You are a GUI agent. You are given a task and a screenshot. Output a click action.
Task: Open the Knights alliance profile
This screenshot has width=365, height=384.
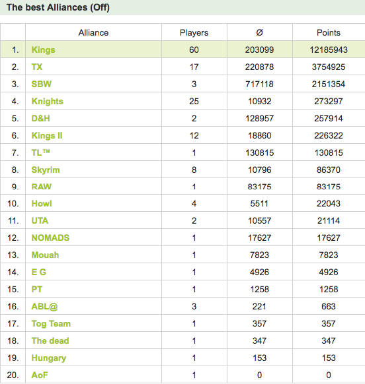coord(47,101)
